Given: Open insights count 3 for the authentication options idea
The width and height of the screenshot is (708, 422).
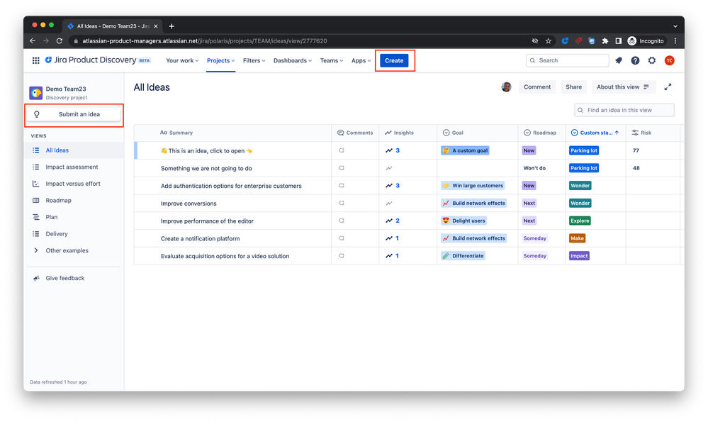Looking at the screenshot, I should tap(393, 186).
